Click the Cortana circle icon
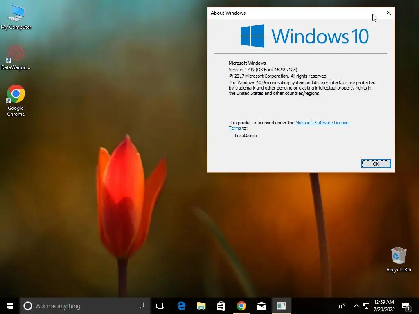Viewport: 419px width, 314px height. (28, 306)
